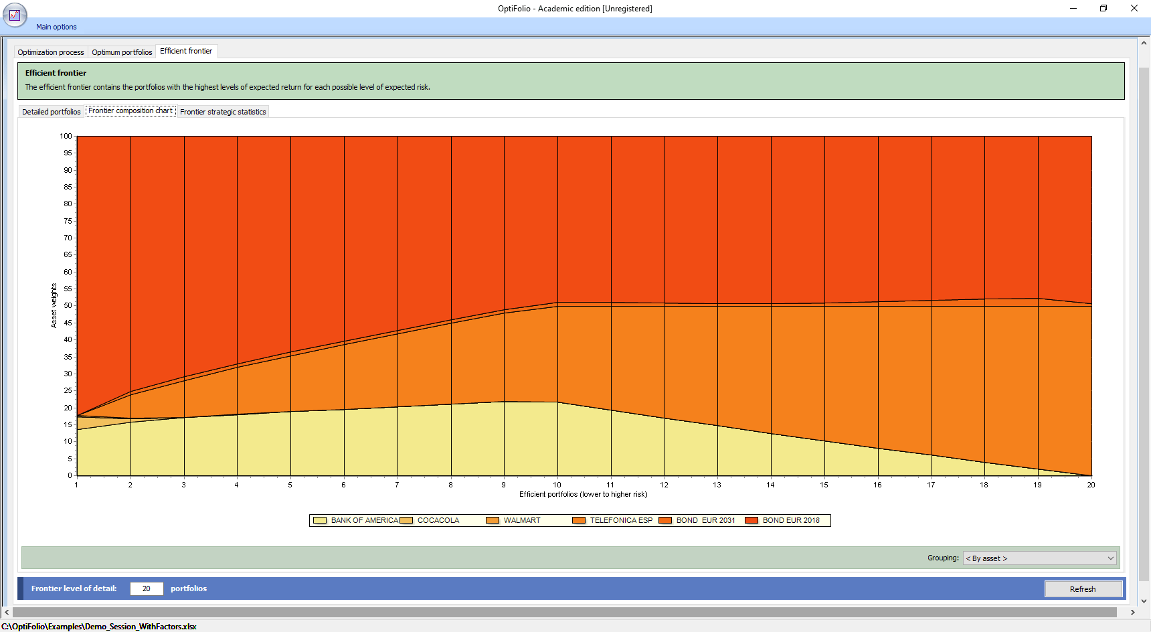The image size is (1151, 632).
Task: Click TELEFONICA ESP legend swatch
Action: [579, 520]
